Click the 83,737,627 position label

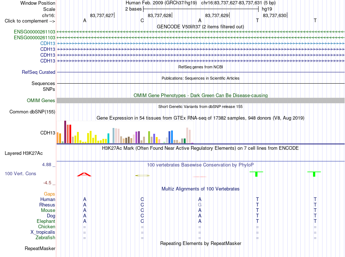tap(102, 15)
